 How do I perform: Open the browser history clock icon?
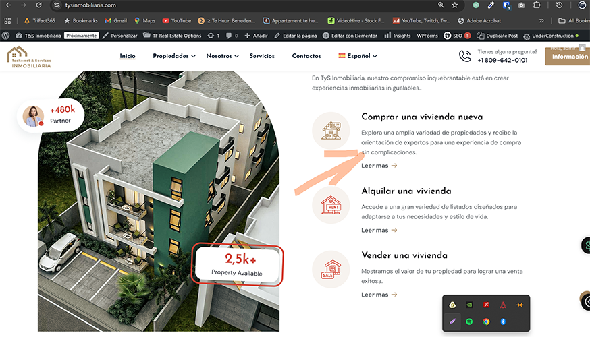(559, 5)
